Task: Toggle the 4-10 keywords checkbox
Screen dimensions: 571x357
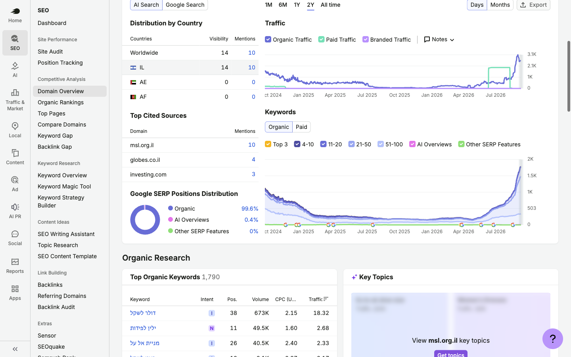Action: click(297, 144)
